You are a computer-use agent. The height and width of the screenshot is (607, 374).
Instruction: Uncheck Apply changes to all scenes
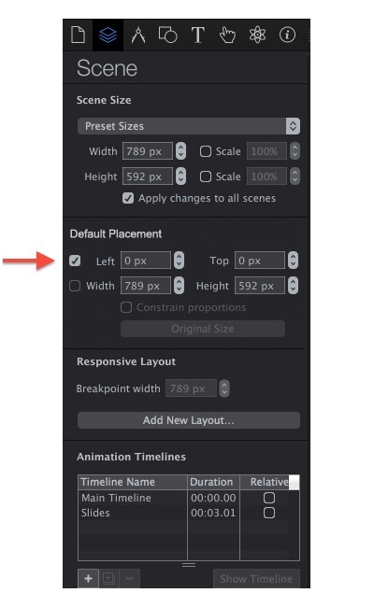(x=128, y=198)
